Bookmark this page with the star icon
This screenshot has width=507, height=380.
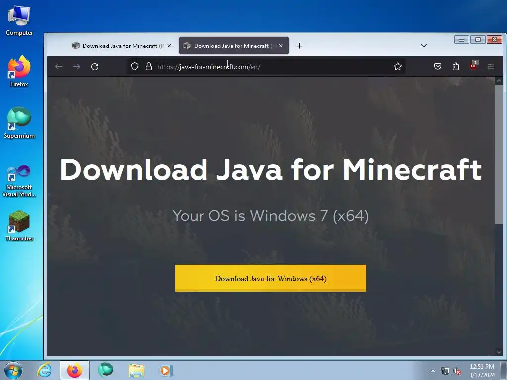[x=398, y=67]
